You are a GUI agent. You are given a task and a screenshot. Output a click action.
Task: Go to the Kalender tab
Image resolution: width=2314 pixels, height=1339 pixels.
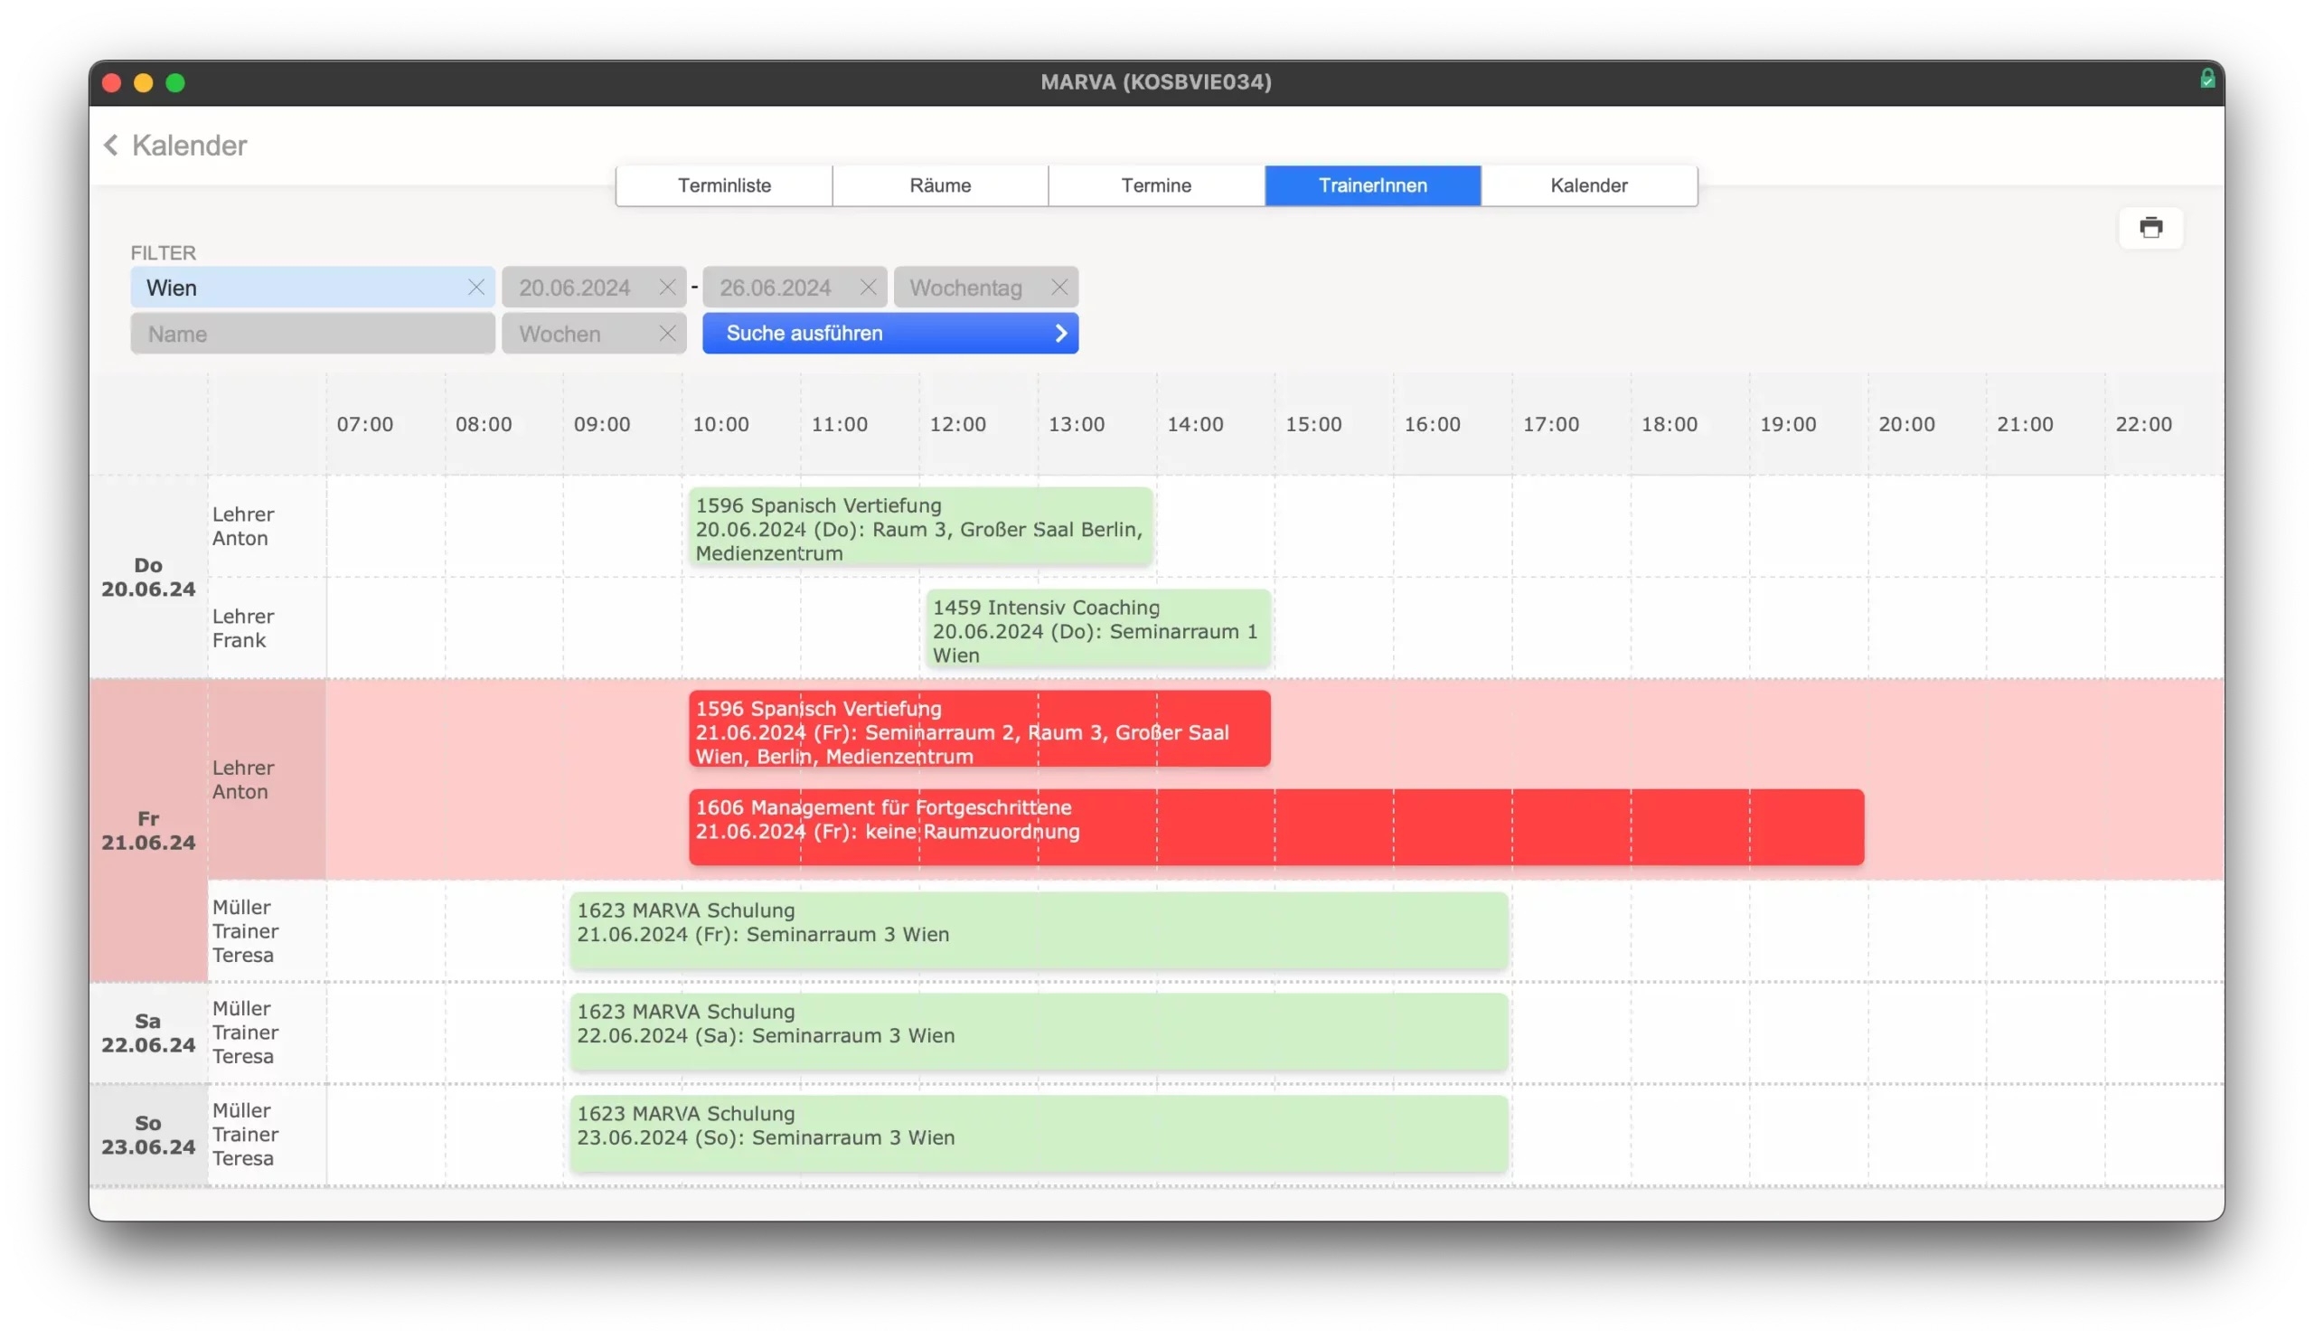[1587, 185]
